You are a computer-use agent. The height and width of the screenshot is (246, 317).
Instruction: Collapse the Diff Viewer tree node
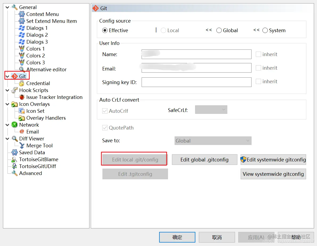tap(7, 139)
